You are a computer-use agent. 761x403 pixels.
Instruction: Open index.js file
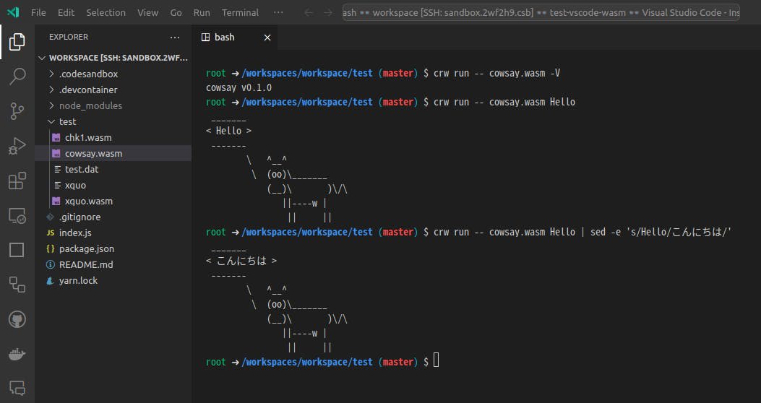click(x=113, y=233)
